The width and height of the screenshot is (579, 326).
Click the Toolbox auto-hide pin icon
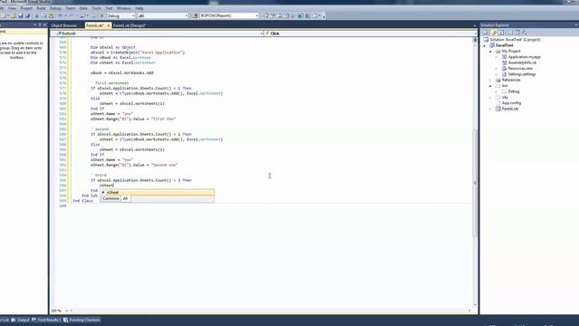40,25
